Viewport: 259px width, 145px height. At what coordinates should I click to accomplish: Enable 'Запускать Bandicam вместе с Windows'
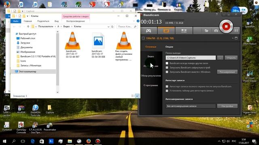tap(167, 72)
